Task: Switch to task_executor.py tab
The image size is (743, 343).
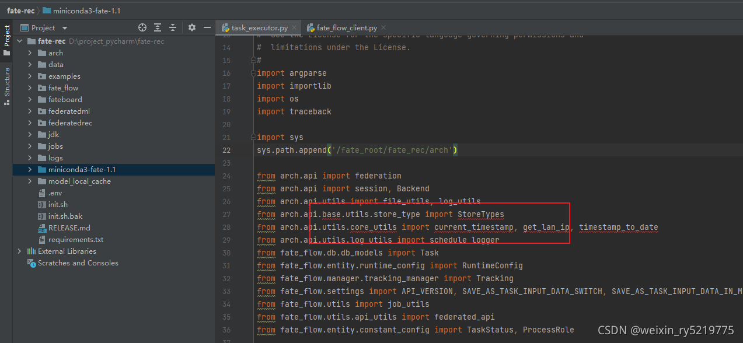Action: pos(260,28)
